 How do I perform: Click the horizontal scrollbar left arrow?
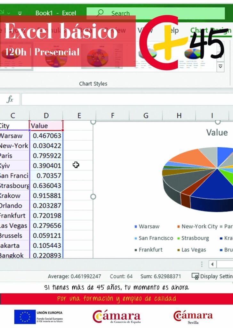[x=213, y=264]
